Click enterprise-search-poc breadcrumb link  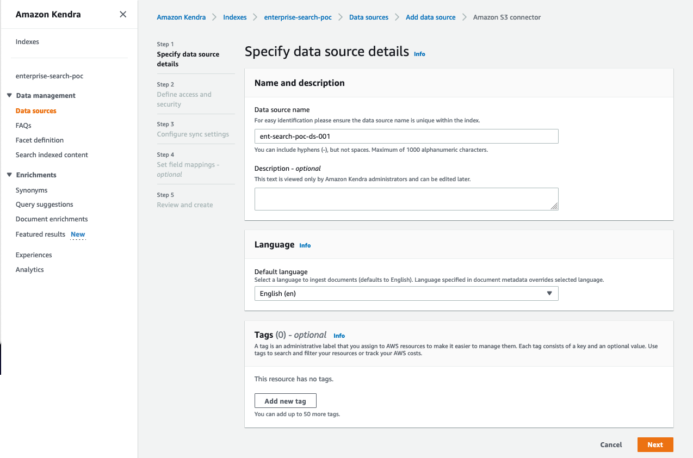tap(298, 17)
